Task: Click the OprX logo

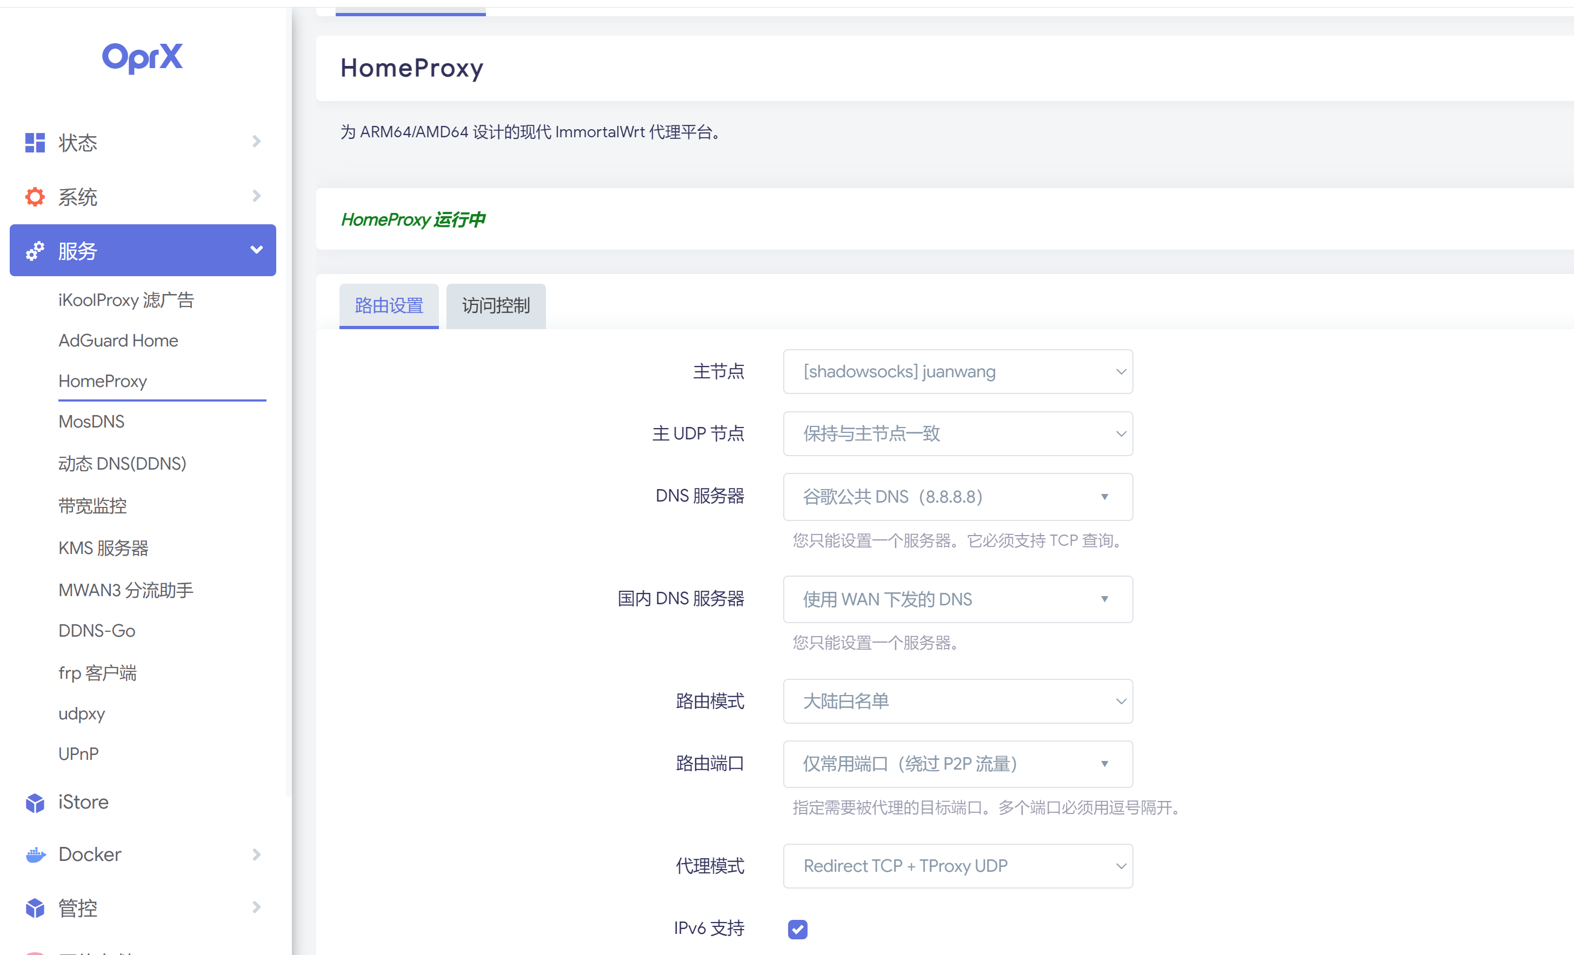Action: coord(143,57)
